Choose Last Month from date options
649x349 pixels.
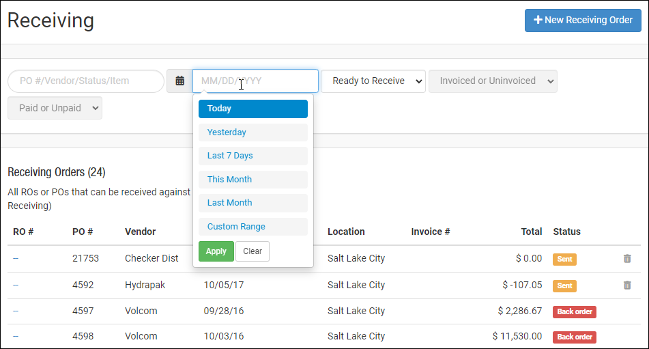point(253,203)
